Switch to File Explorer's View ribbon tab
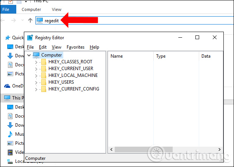The image size is (234, 167). 56,9
